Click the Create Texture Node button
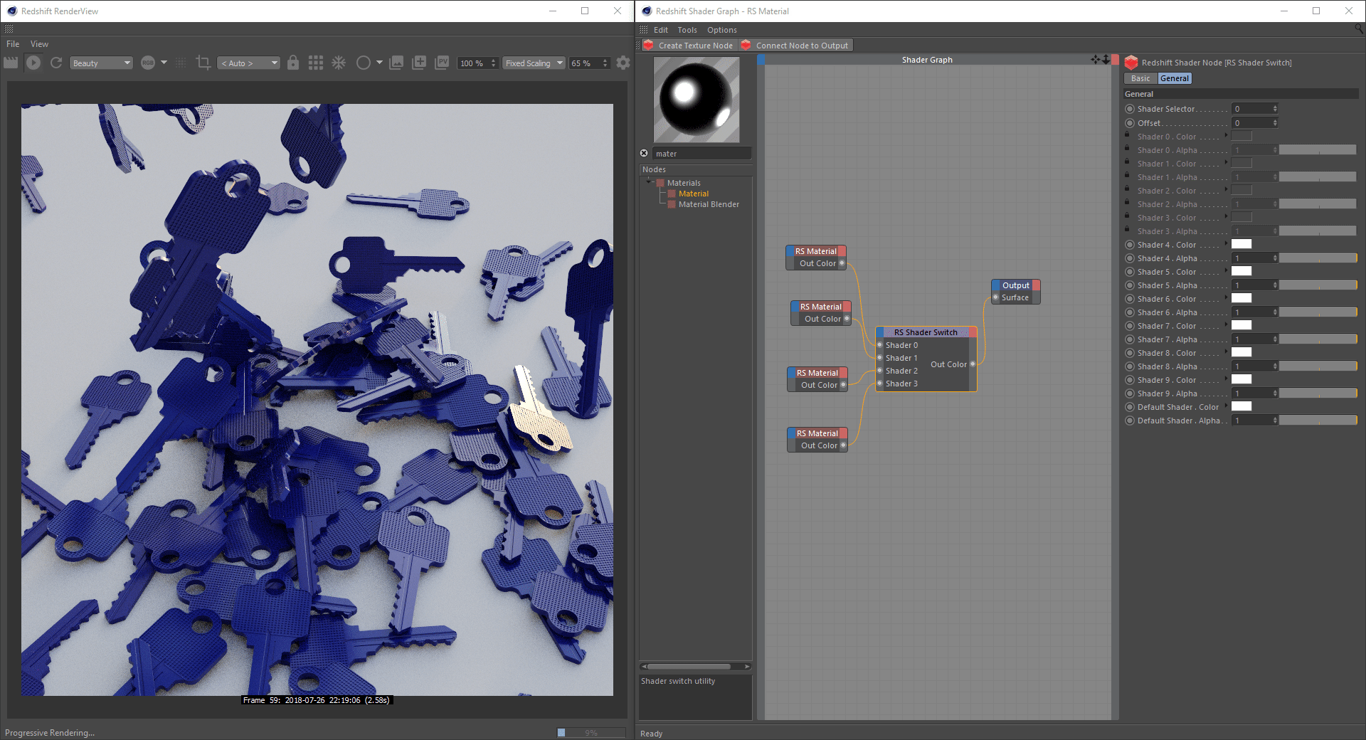 coord(688,46)
